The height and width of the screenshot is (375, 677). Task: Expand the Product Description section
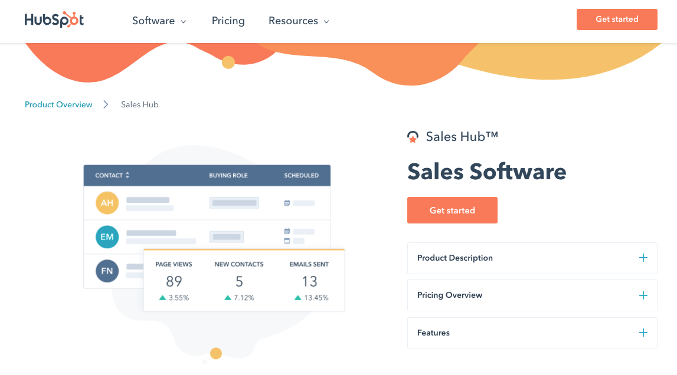tap(532, 258)
